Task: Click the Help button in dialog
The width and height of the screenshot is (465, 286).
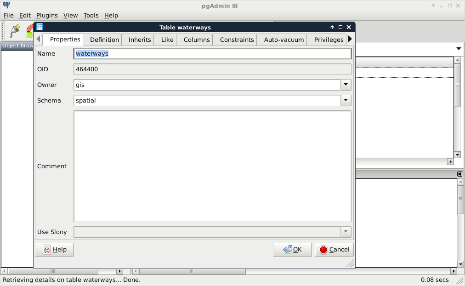Action: click(54, 250)
